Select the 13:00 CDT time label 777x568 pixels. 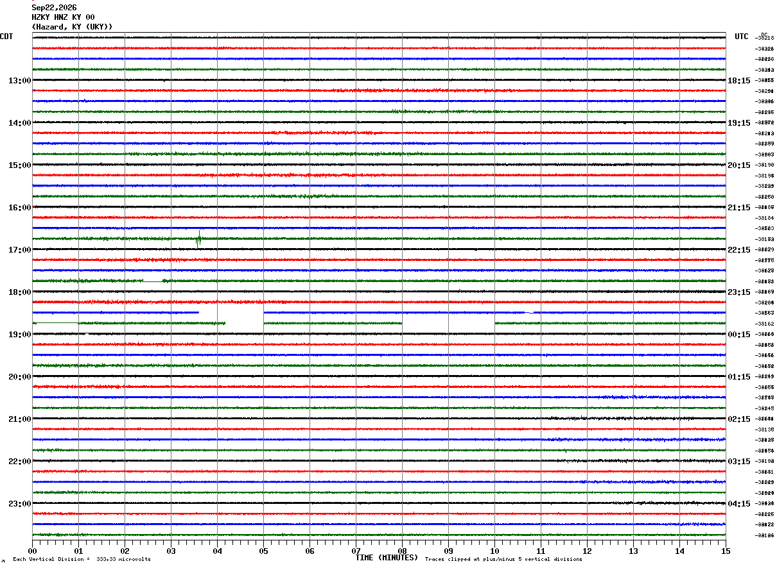20,81
